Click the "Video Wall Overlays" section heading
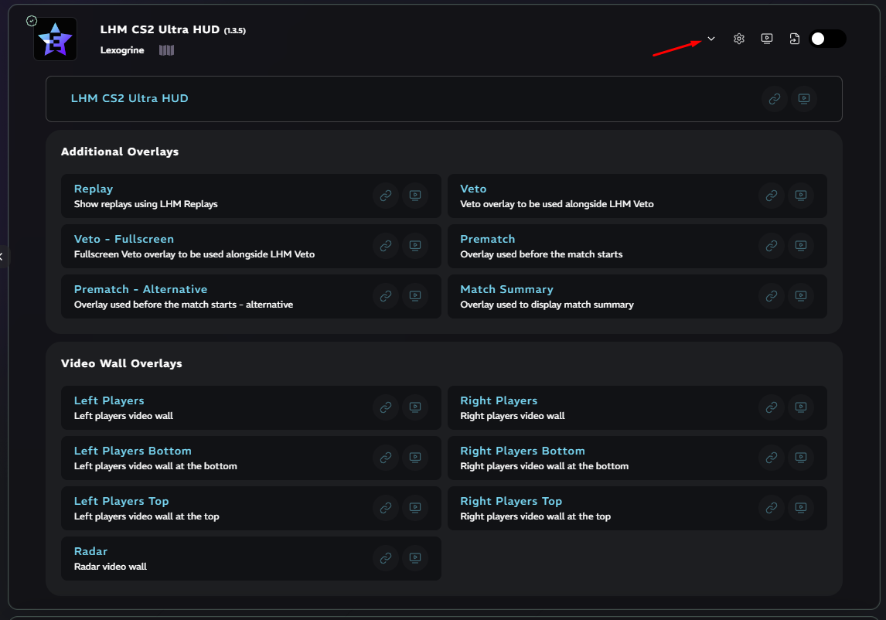886x620 pixels. click(x=121, y=363)
